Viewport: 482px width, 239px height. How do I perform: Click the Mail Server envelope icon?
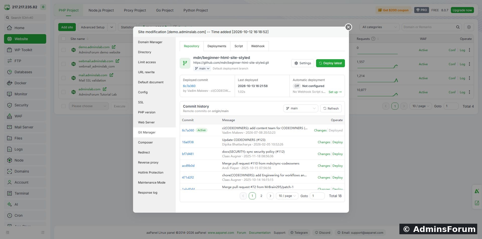10,127
